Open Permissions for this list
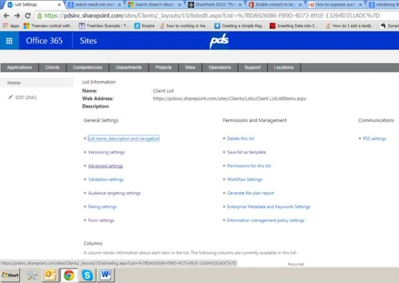Image resolution: width=399 pixels, height=283 pixels. click(x=249, y=166)
